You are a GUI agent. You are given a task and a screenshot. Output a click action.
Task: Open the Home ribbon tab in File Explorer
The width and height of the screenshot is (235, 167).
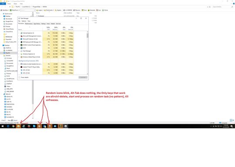9,3
